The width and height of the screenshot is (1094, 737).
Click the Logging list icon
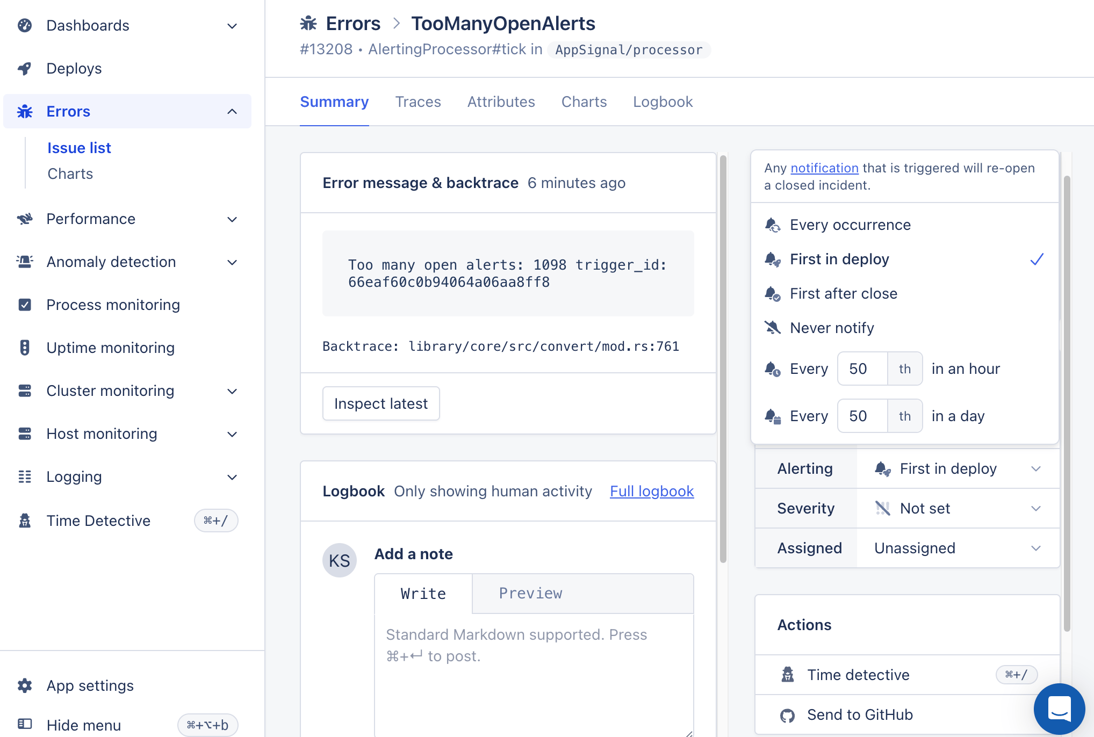coord(25,476)
